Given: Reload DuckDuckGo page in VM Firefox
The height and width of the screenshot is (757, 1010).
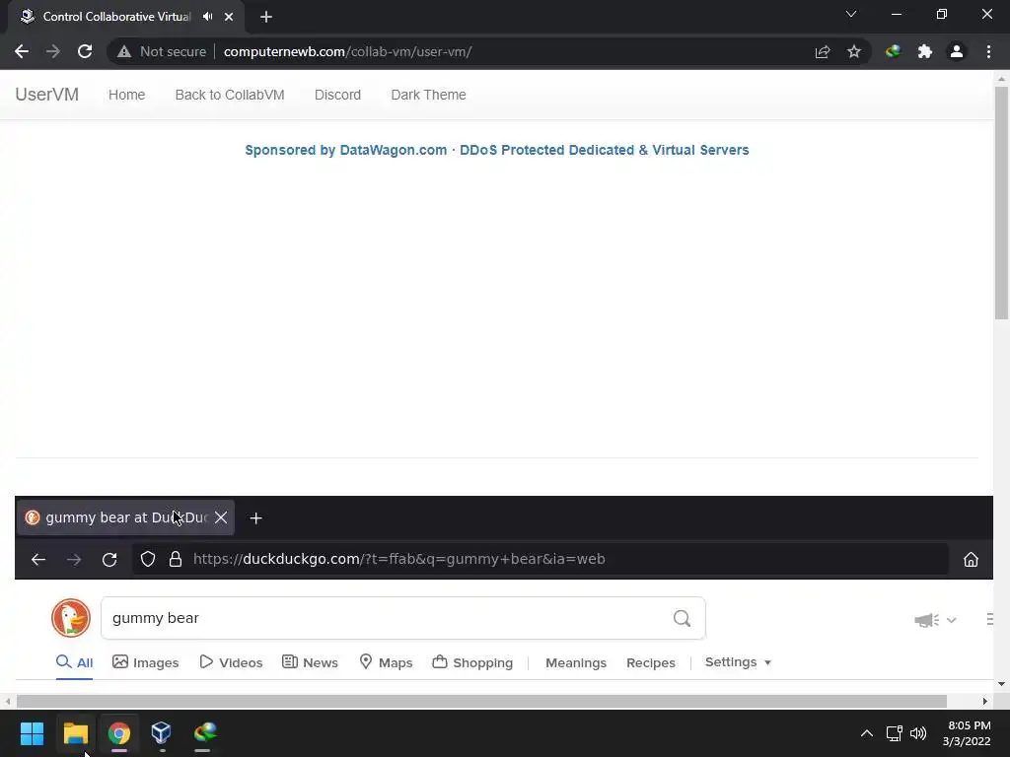Looking at the screenshot, I should click(109, 560).
